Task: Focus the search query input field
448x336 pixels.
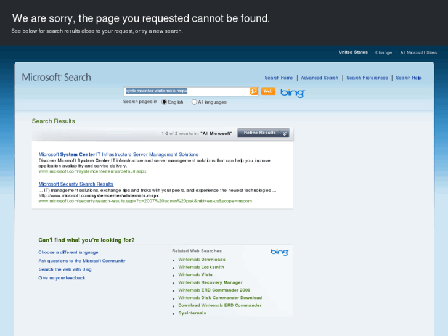Action: pos(187,91)
